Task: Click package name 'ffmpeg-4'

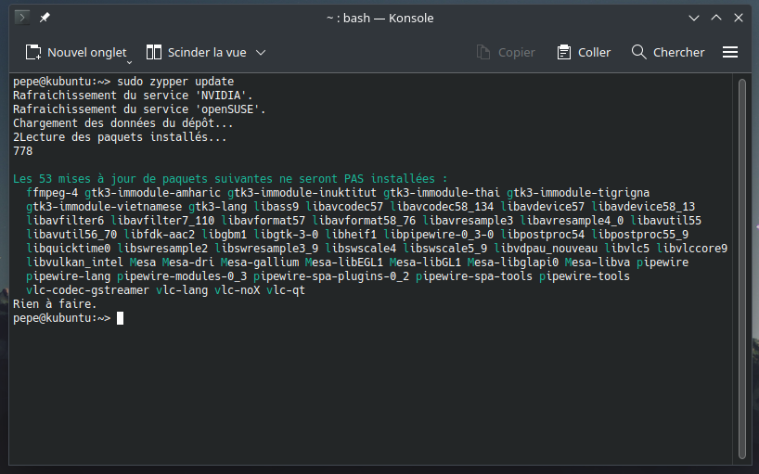Action: (x=52, y=193)
